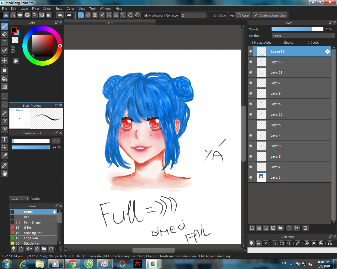Expand the Correction value dropdown
337x269 pixels.
(204, 15)
